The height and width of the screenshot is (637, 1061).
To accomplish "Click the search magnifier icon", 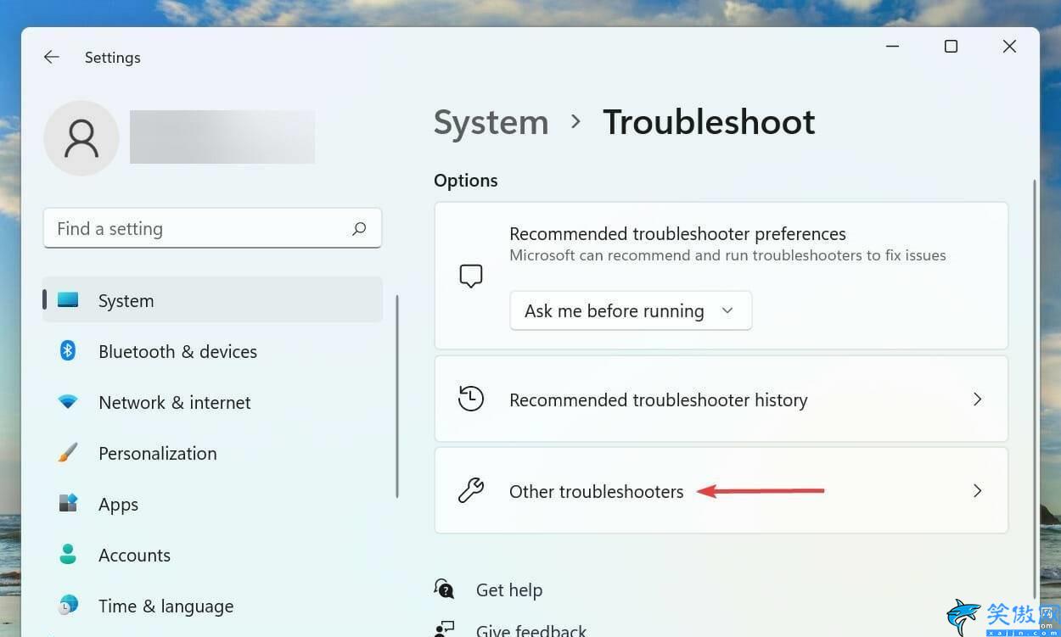I will coord(359,228).
